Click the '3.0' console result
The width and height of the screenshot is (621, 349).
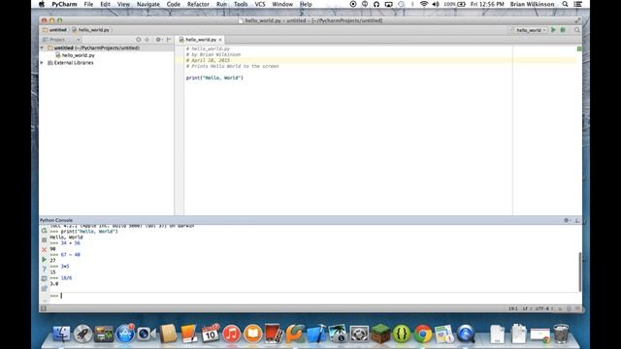tap(54, 284)
